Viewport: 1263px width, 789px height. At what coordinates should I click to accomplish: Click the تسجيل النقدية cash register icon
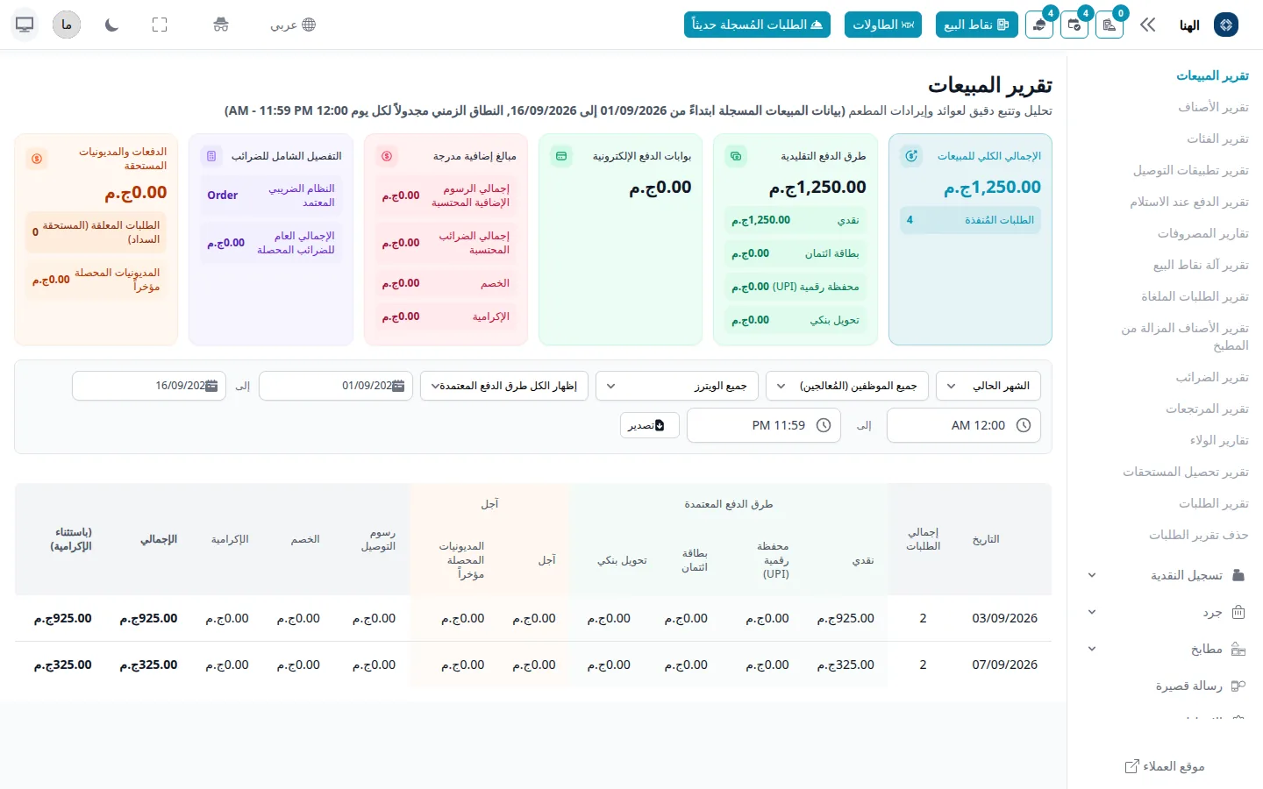[x=1238, y=575]
